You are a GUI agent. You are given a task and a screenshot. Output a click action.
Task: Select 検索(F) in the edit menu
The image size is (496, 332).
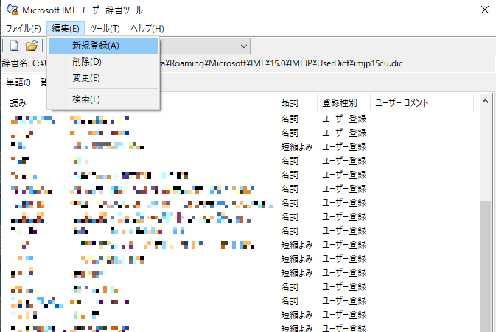(x=103, y=99)
